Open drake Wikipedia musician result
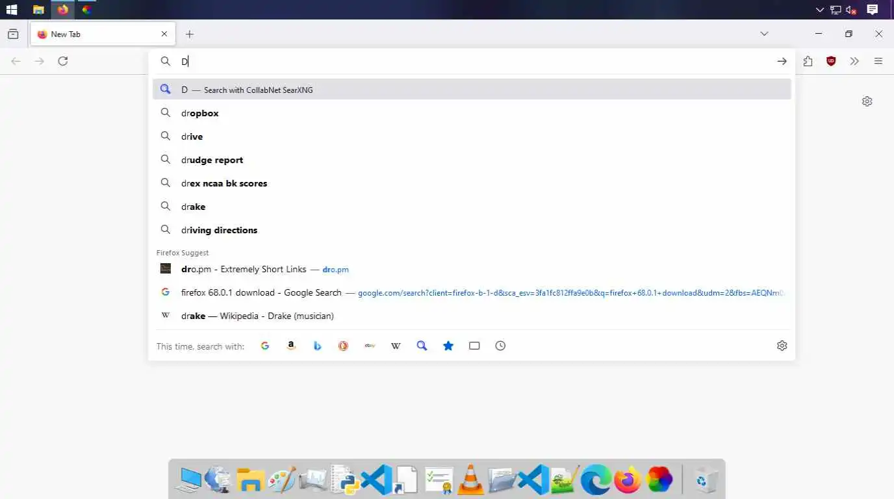 tap(472, 316)
